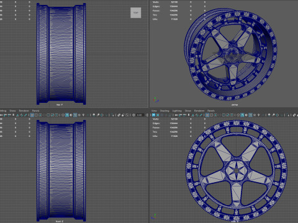Screen dimensions: 298x223
Task: Click Isolate Select in bottom-right panel toolbar
Action: pyautogui.click(x=288, y=115)
